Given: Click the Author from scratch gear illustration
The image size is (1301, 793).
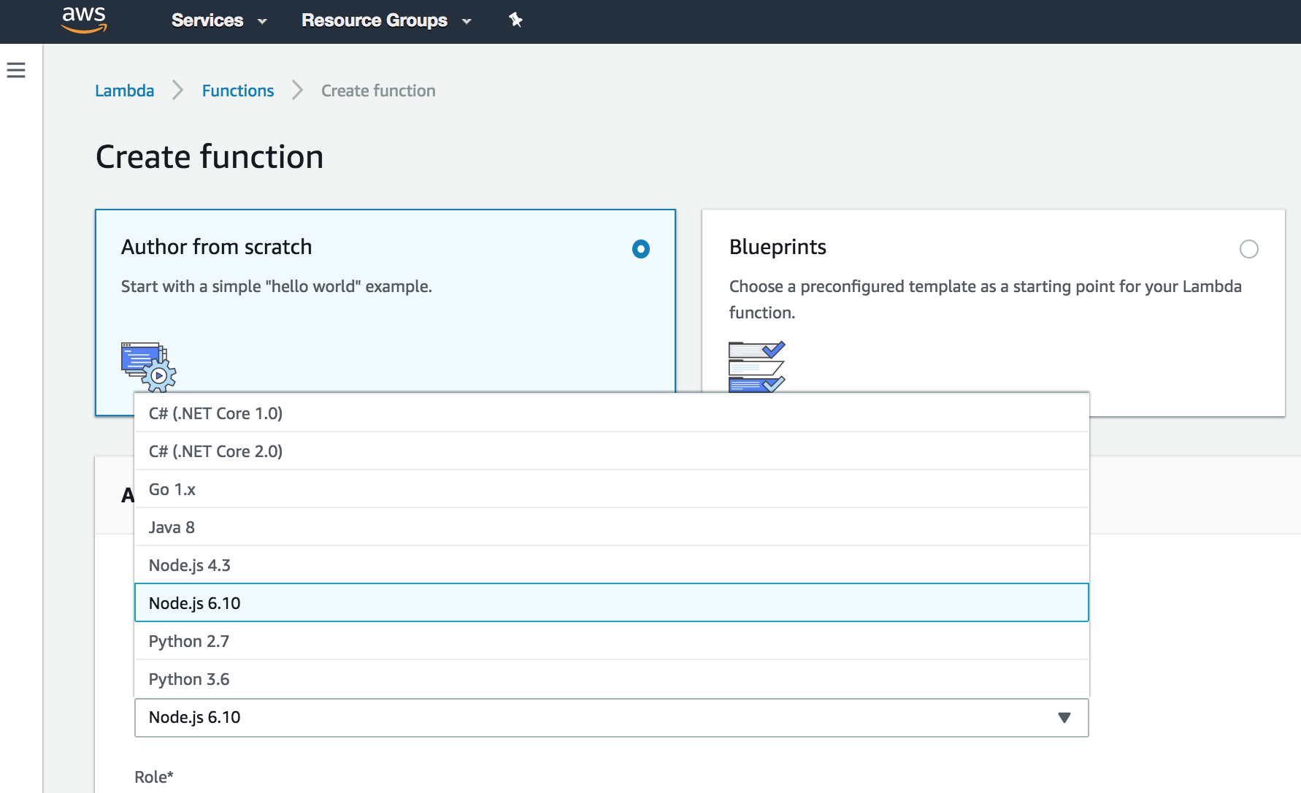Looking at the screenshot, I should [148, 367].
